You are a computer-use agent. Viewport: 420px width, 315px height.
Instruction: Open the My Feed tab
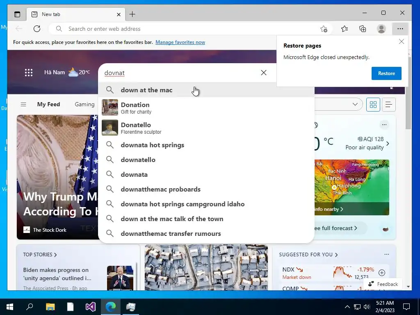(x=48, y=104)
